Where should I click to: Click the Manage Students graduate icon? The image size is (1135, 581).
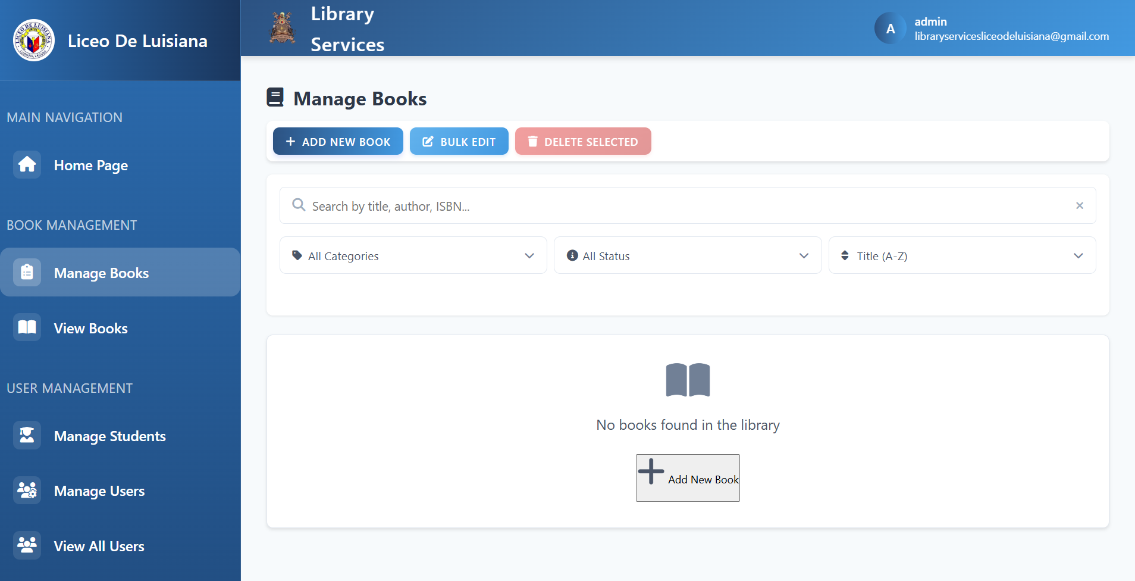(27, 435)
